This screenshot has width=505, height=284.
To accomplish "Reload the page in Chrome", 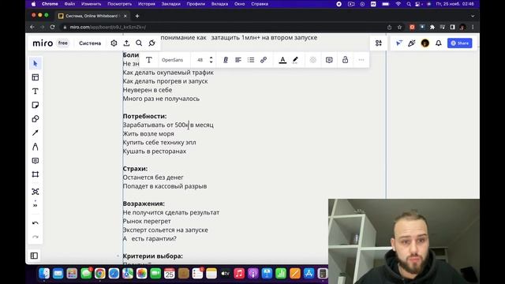I will point(53,27).
